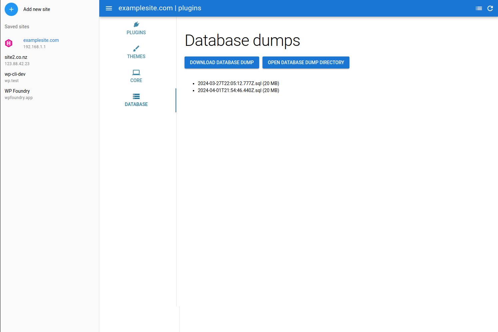Select the Plugins plug icon
The image size is (498, 332).
136,24
